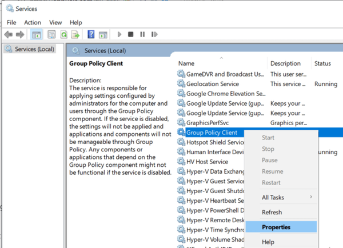Select the GameDVR and Broadcast service row
The width and height of the screenshot is (343, 248).
260,74
